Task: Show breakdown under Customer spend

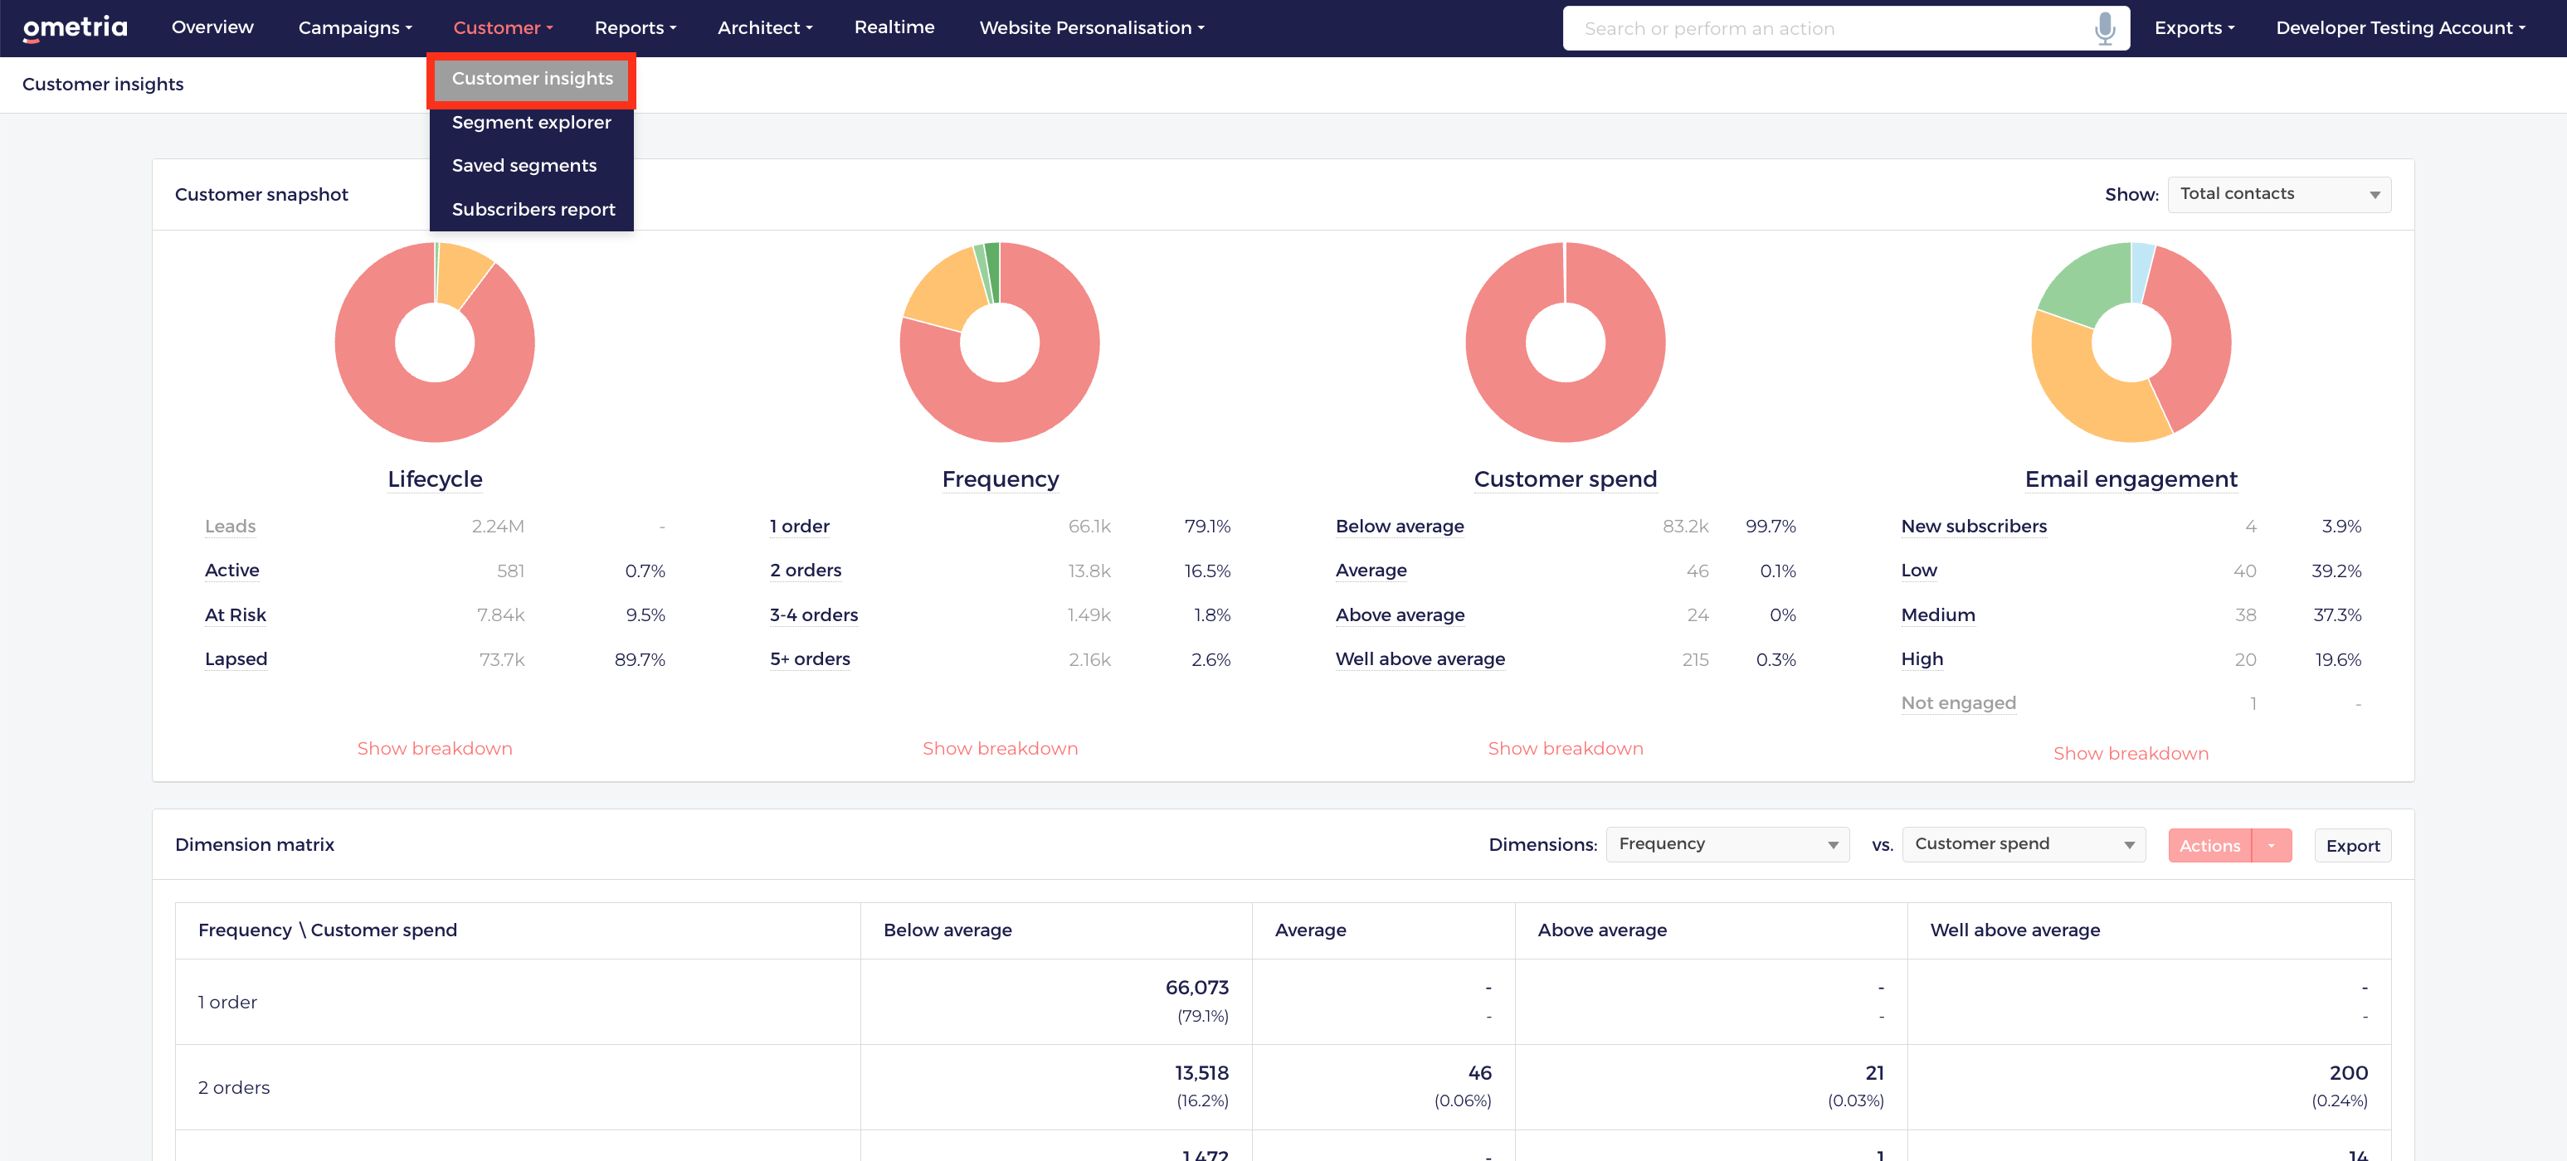Action: [1565, 749]
